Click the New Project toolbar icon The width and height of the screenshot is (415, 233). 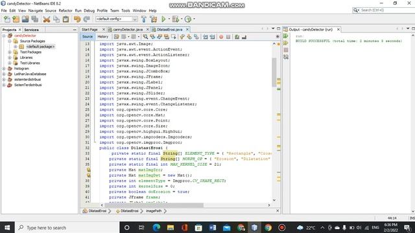click(x=16, y=19)
